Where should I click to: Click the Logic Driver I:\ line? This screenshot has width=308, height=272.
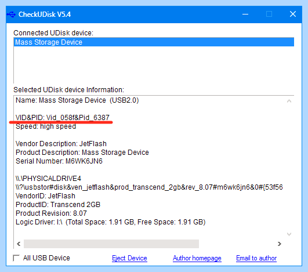(x=111, y=222)
